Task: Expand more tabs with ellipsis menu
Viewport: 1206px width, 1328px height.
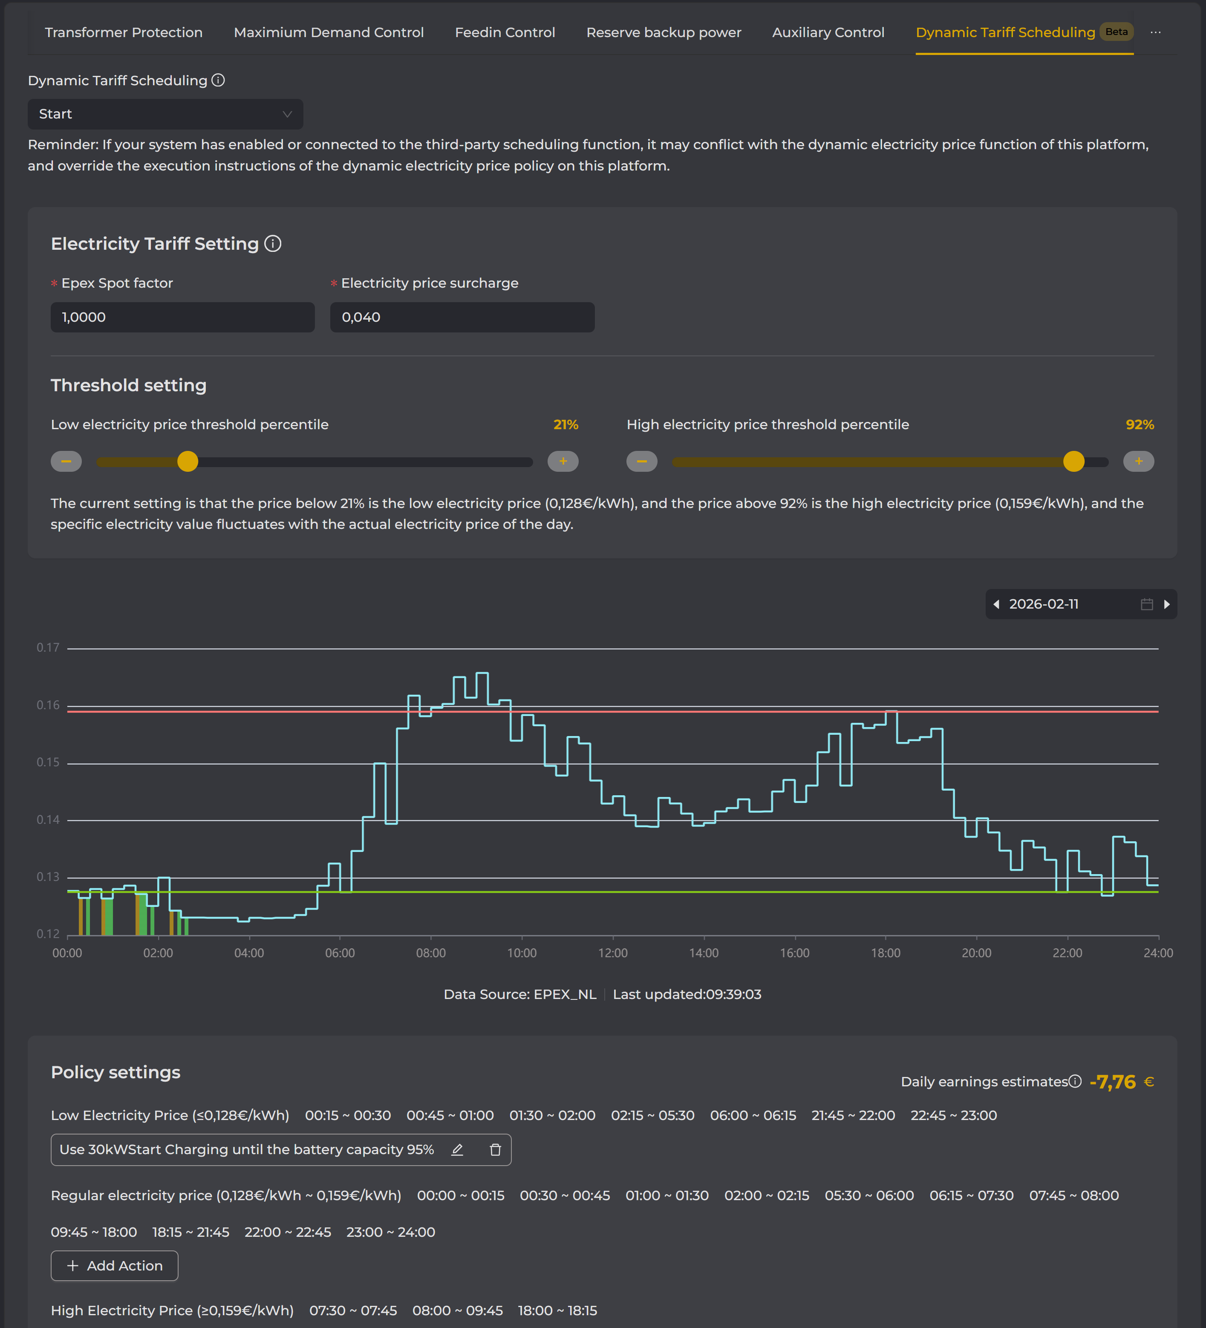Action: 1155,32
